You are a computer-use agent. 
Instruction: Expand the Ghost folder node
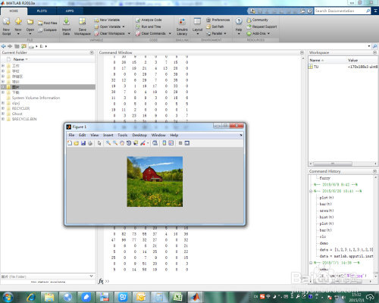point(3,114)
